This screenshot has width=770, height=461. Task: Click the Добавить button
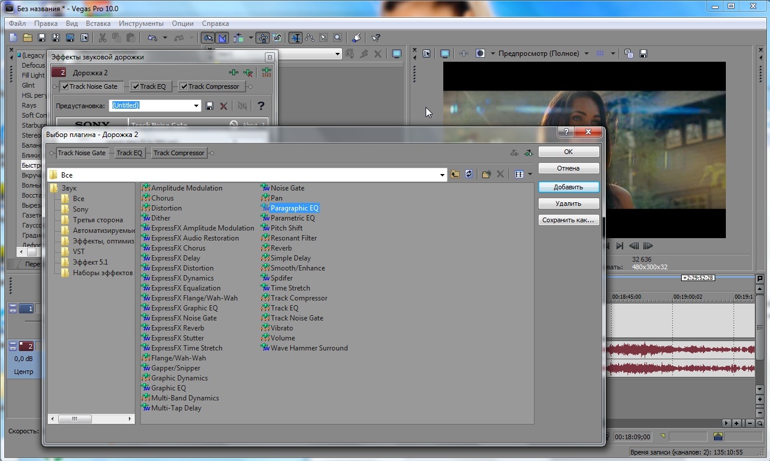[x=568, y=187]
